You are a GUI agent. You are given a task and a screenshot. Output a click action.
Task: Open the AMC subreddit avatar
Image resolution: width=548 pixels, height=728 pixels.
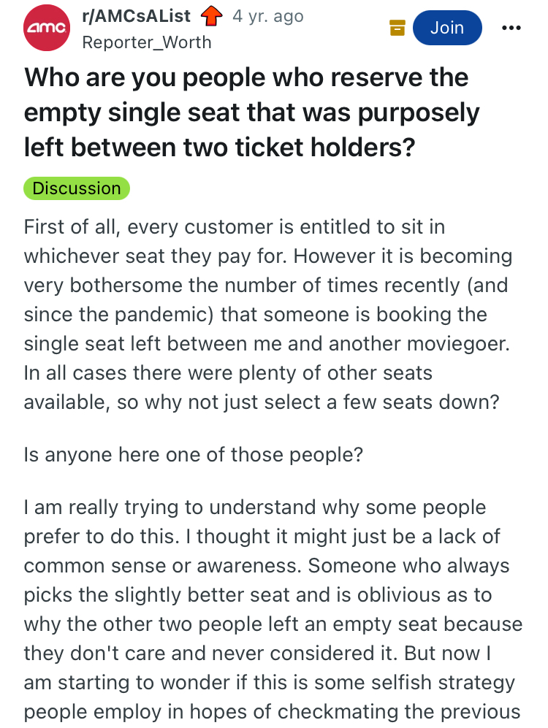[47, 28]
